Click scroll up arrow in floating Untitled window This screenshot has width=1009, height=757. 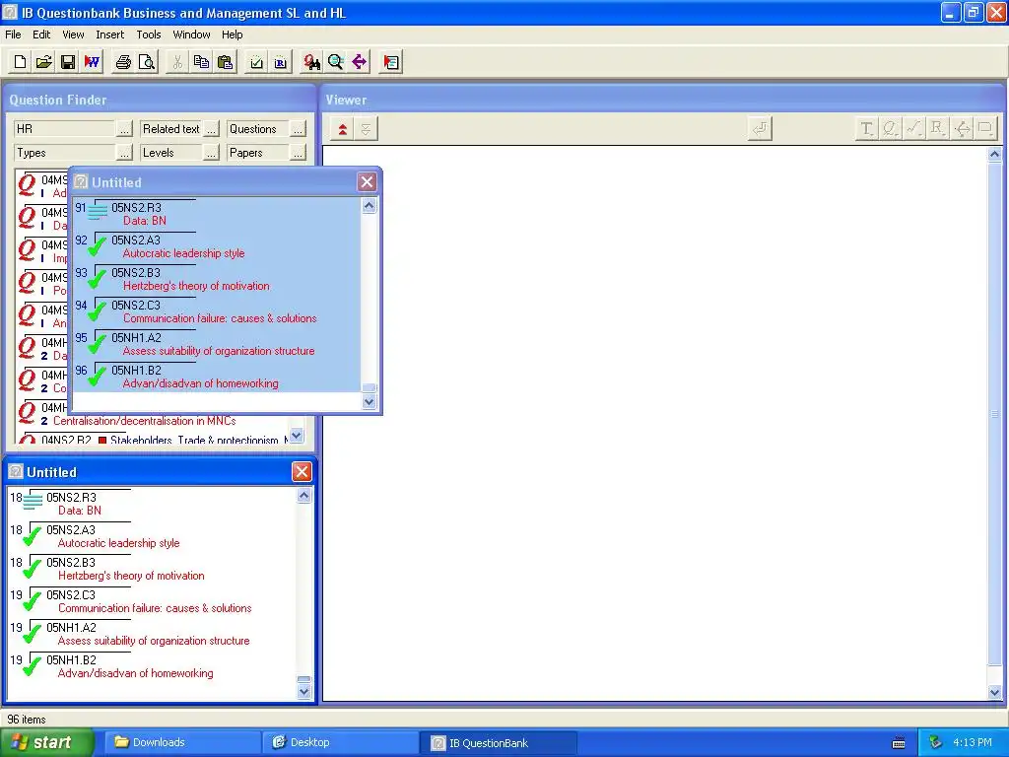369,206
